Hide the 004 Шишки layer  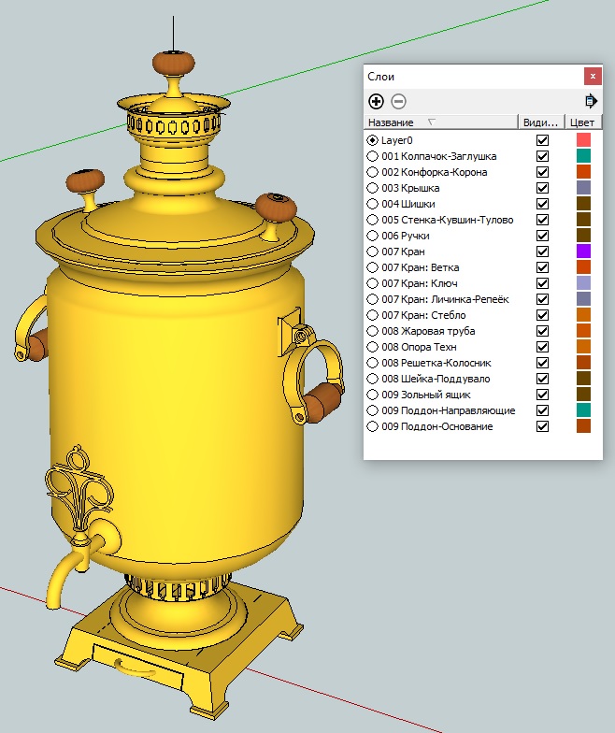click(542, 204)
